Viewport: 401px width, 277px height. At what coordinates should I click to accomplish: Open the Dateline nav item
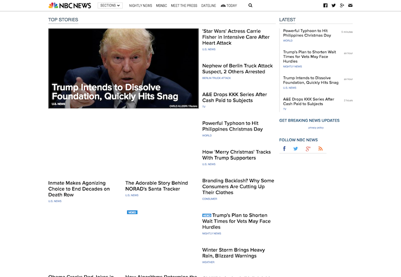tap(208, 5)
